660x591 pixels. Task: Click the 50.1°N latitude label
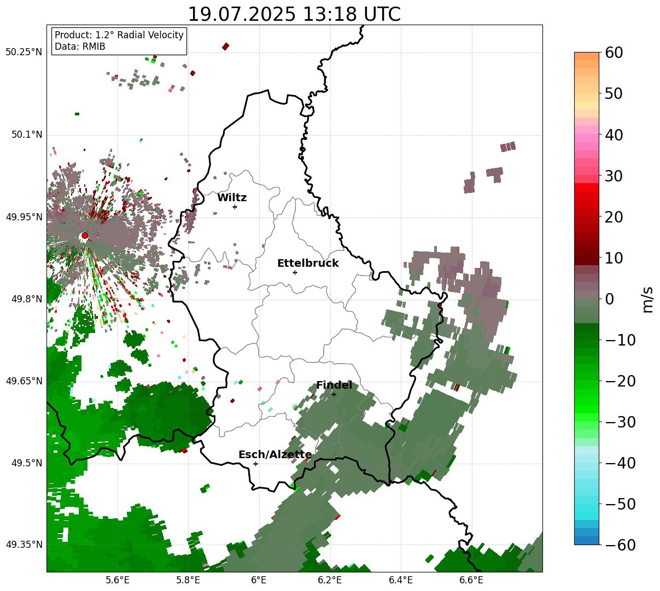(27, 134)
